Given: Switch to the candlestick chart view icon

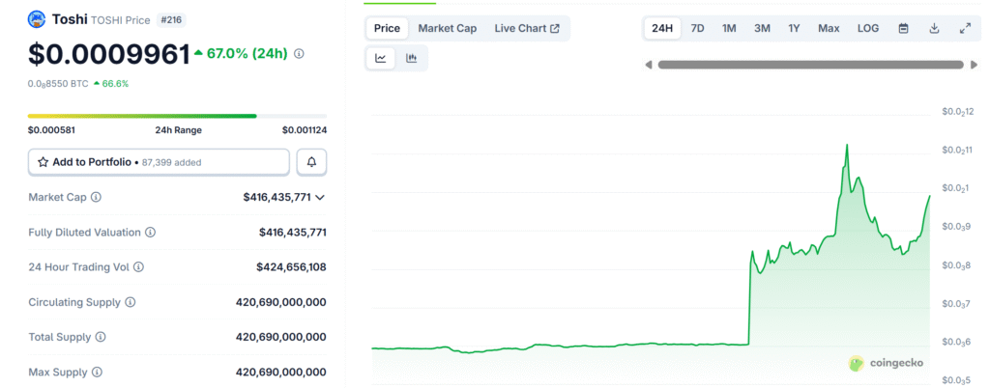Looking at the screenshot, I should pyautogui.click(x=411, y=59).
